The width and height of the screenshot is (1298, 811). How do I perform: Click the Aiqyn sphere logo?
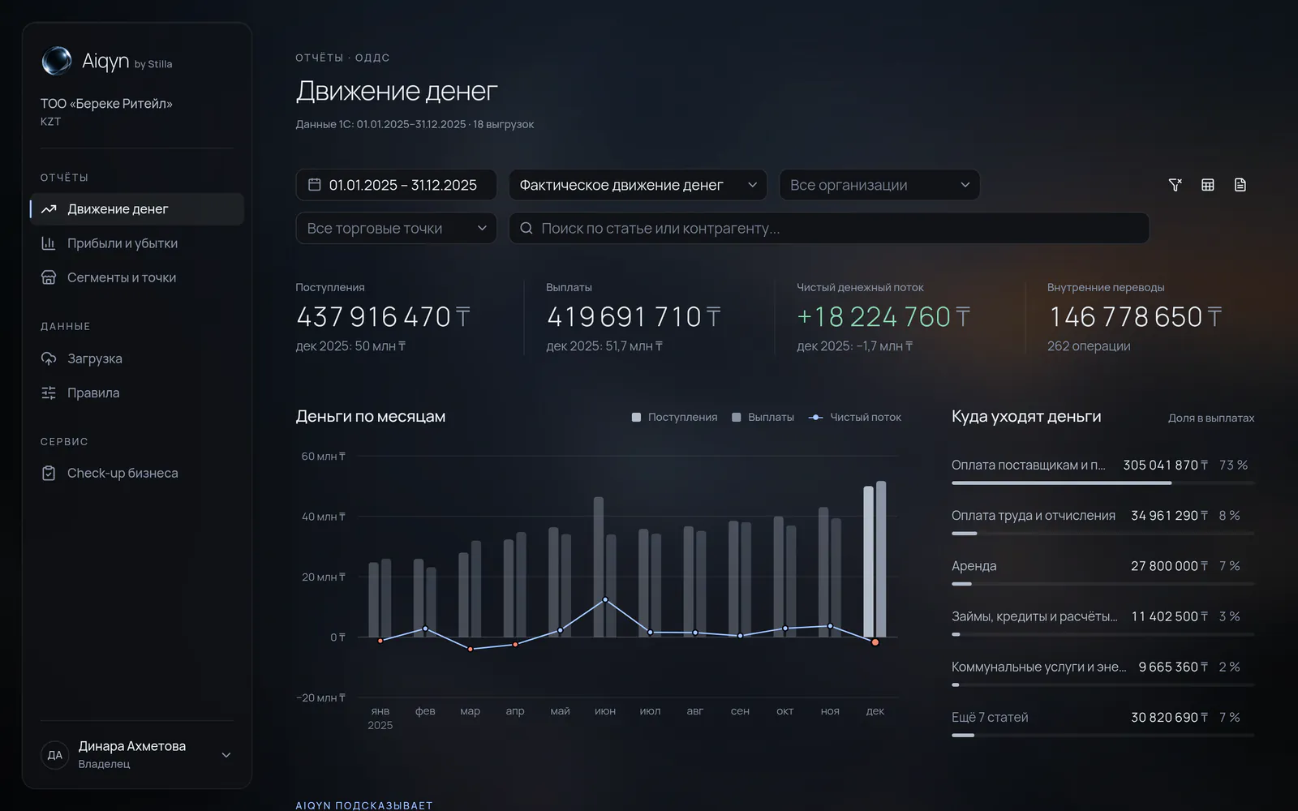tap(57, 61)
